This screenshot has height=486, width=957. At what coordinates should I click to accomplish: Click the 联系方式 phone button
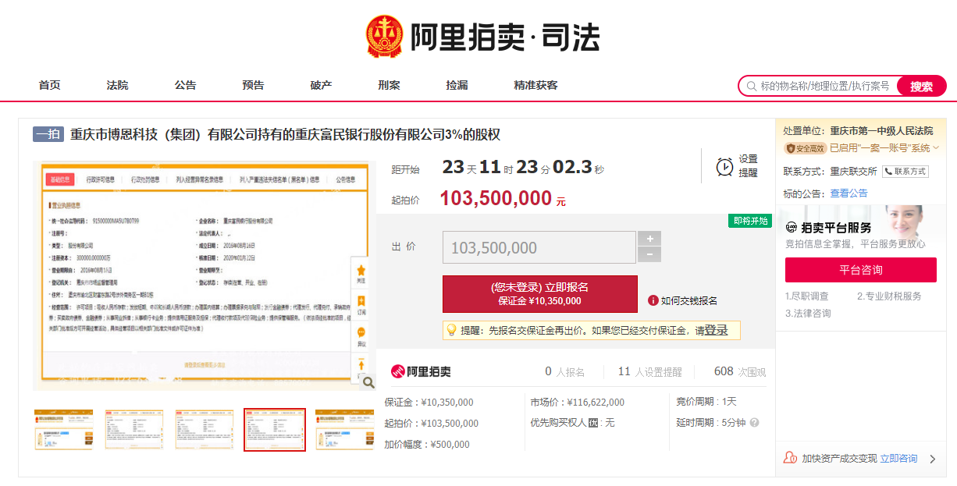tap(905, 171)
